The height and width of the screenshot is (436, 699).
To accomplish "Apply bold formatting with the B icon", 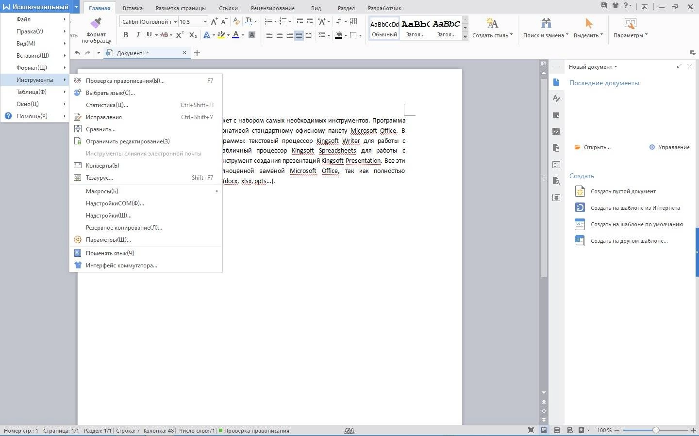I will pos(126,35).
